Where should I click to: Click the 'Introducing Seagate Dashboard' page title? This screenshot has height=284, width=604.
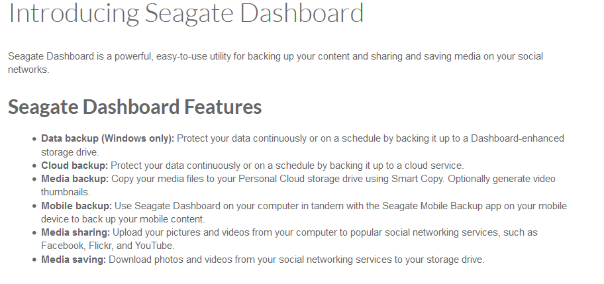pos(186,13)
